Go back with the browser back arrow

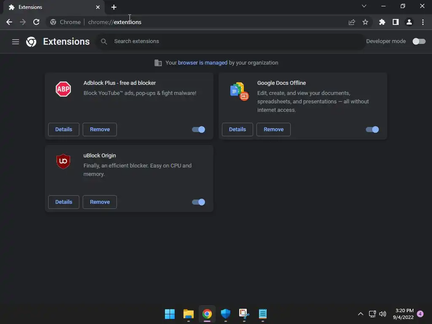click(9, 22)
